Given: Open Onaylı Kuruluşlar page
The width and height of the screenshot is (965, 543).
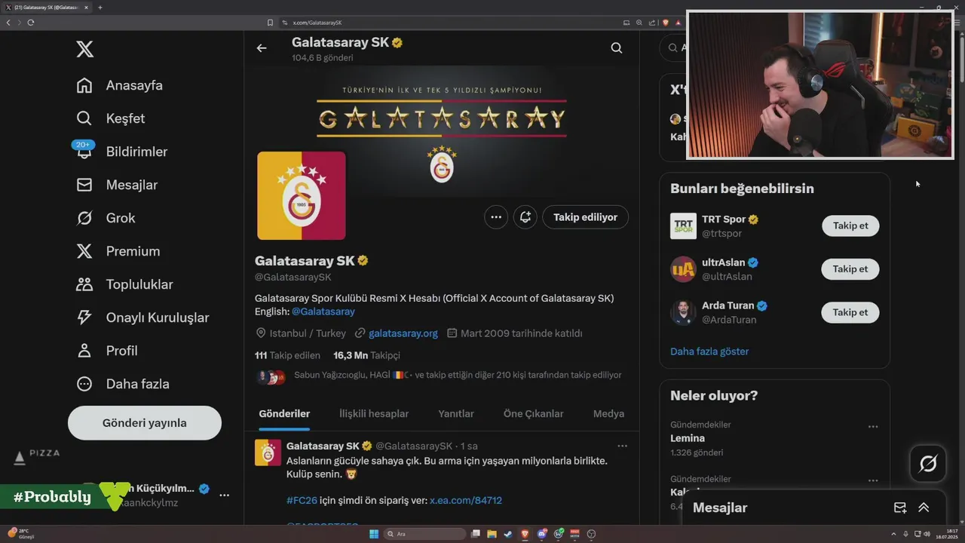Looking at the screenshot, I should pos(142,318).
